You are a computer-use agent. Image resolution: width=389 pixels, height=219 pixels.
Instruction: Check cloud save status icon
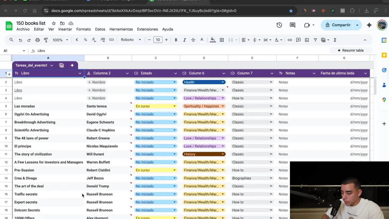71,23
